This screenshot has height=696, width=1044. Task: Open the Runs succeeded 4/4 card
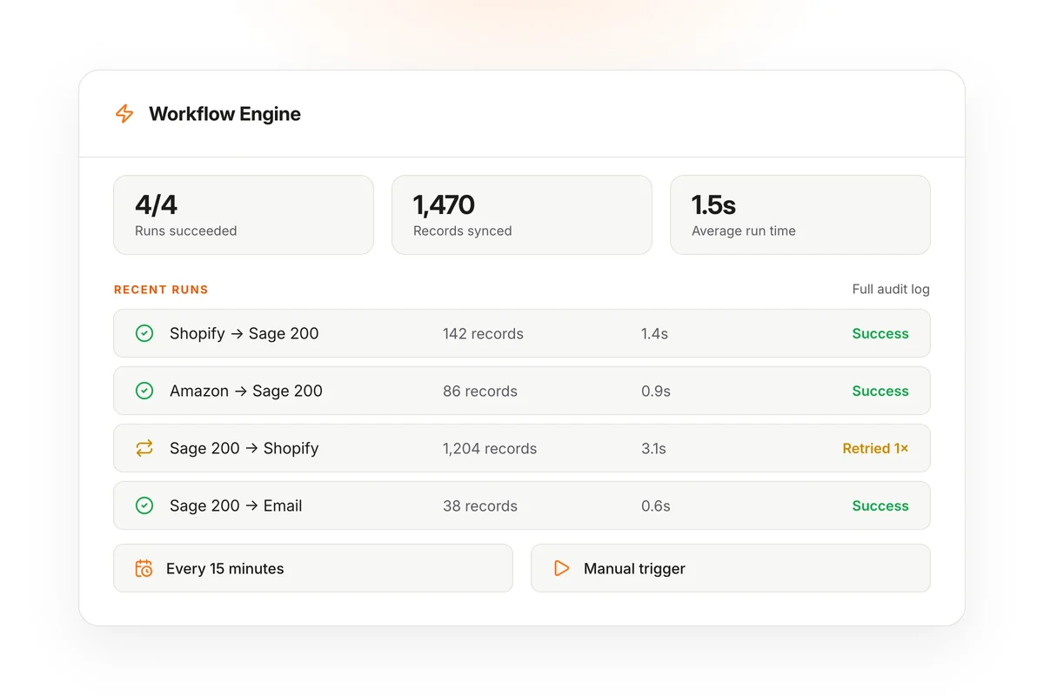[244, 215]
